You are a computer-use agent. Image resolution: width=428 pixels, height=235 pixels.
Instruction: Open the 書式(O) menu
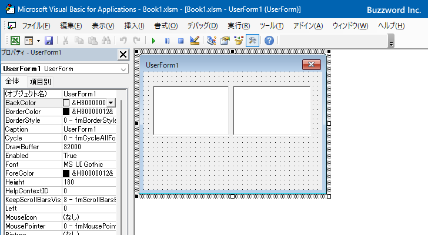pos(166,26)
